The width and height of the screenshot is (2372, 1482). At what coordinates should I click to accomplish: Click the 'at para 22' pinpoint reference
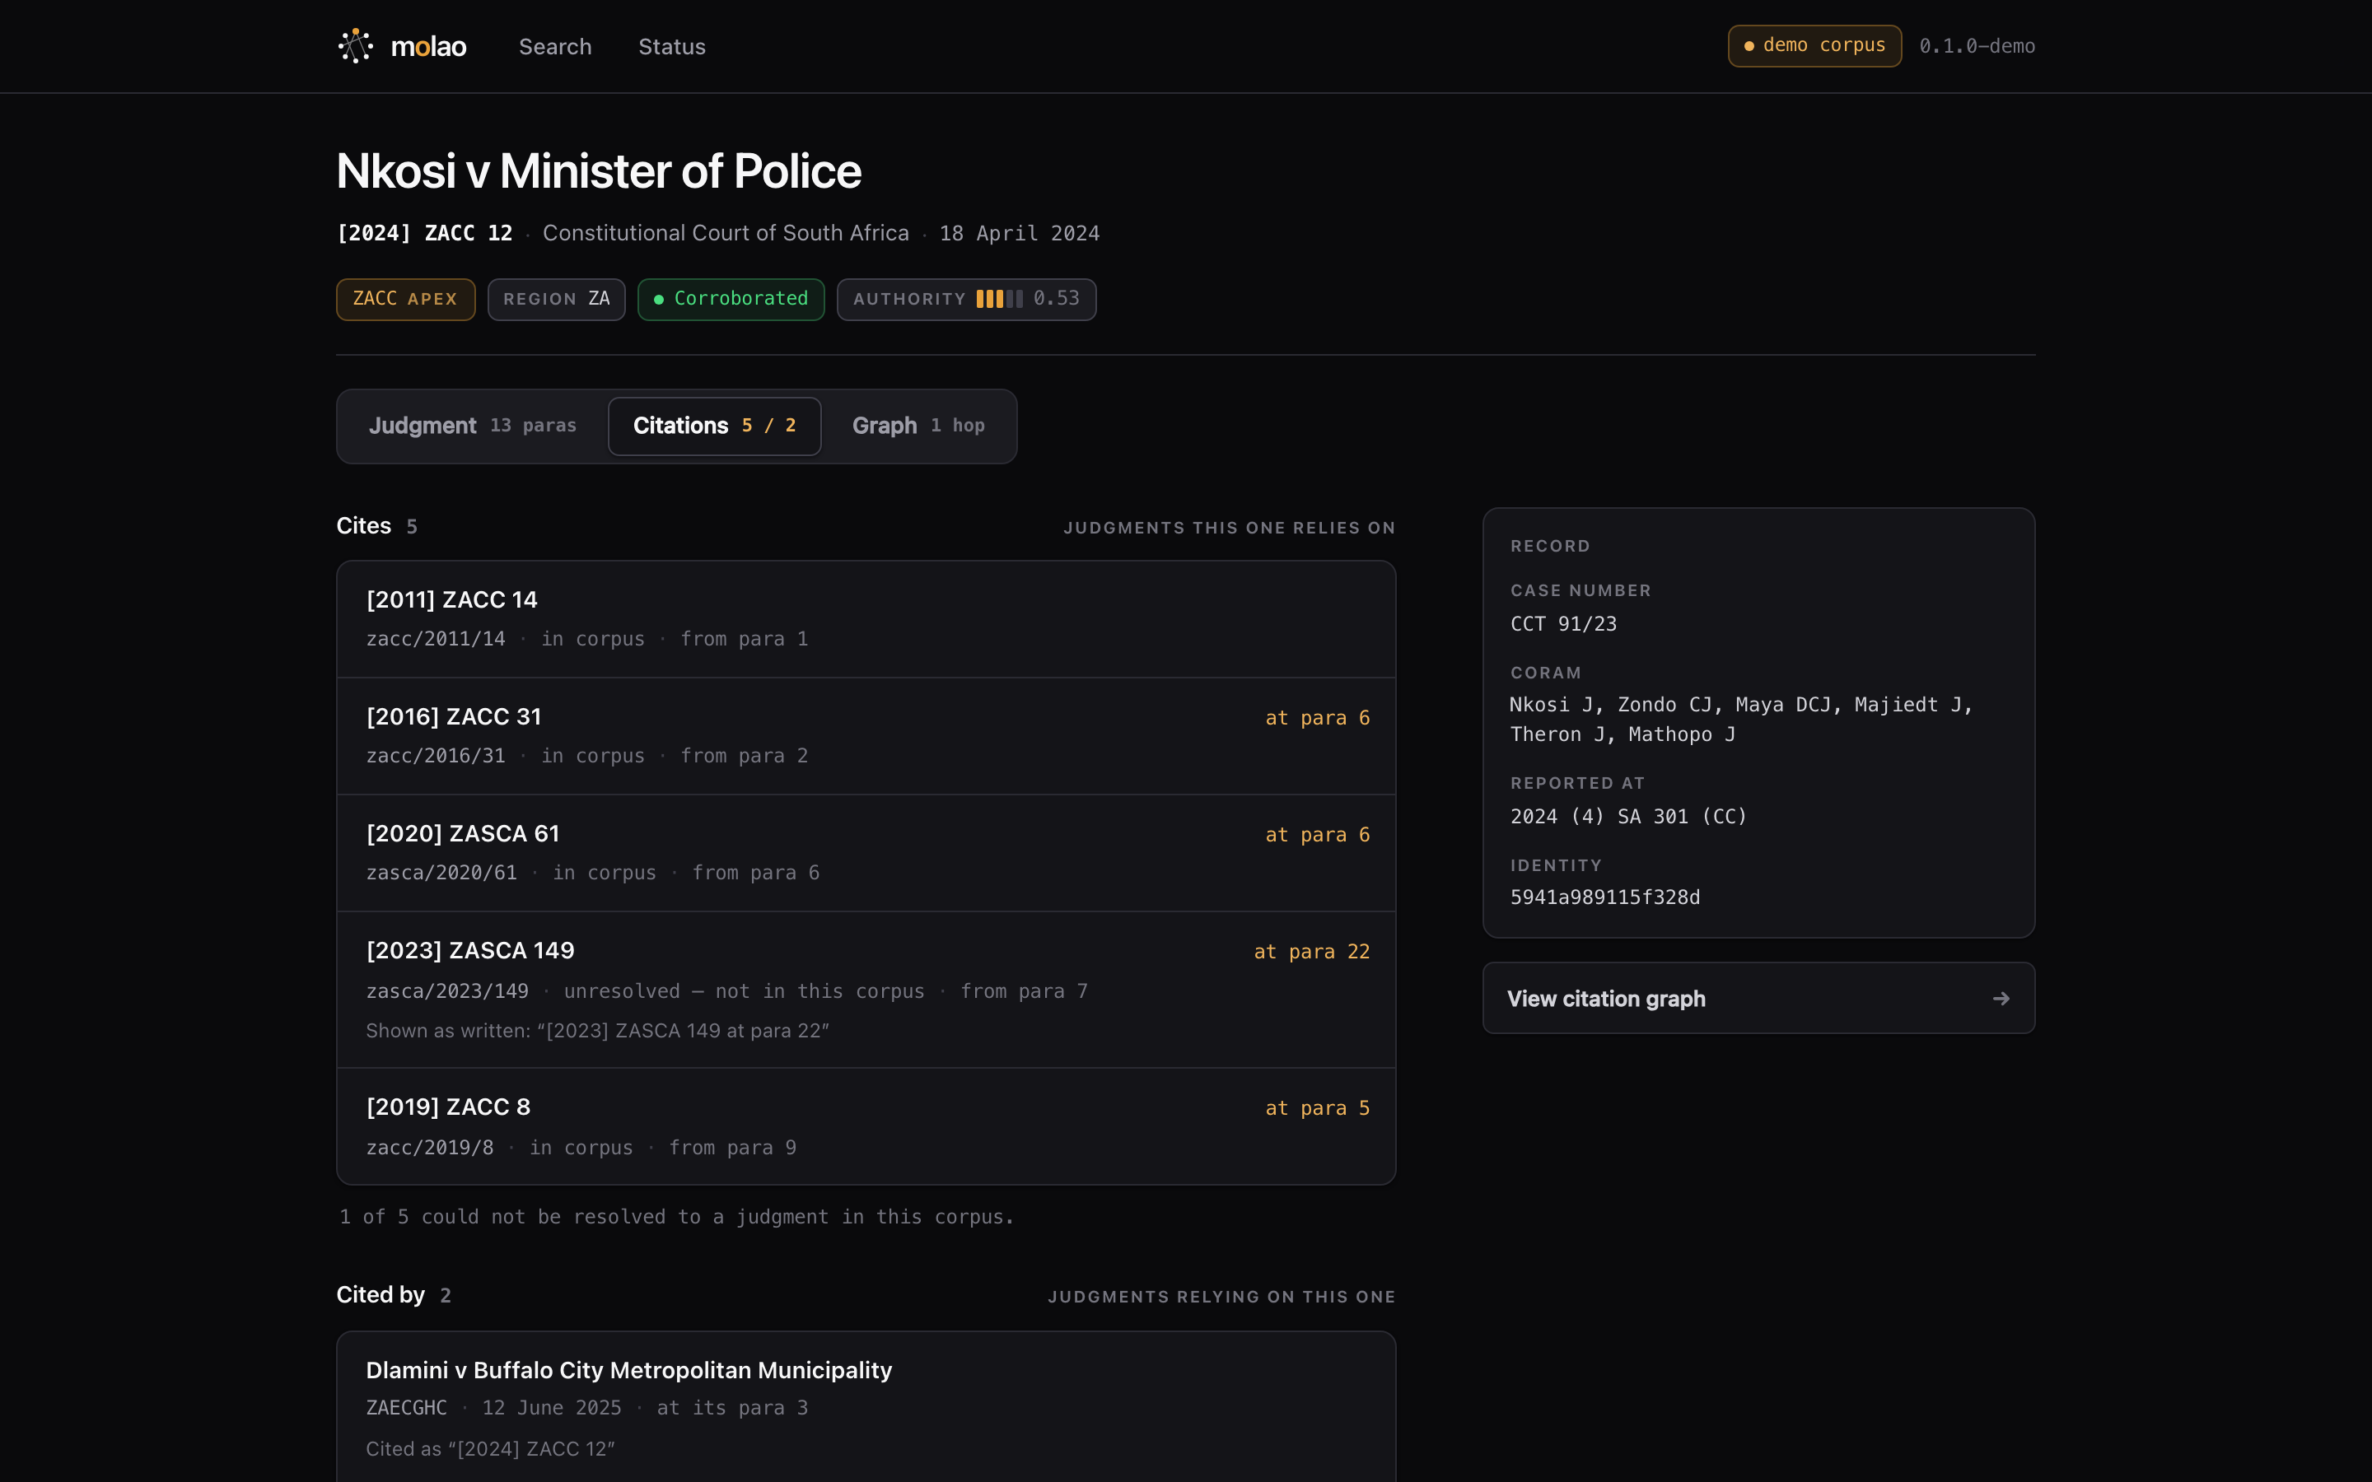(x=1311, y=952)
